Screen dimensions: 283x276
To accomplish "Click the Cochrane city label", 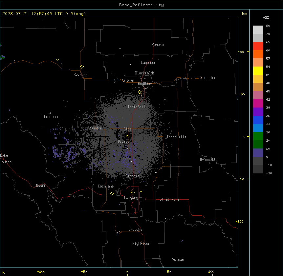I will pos(106,186).
